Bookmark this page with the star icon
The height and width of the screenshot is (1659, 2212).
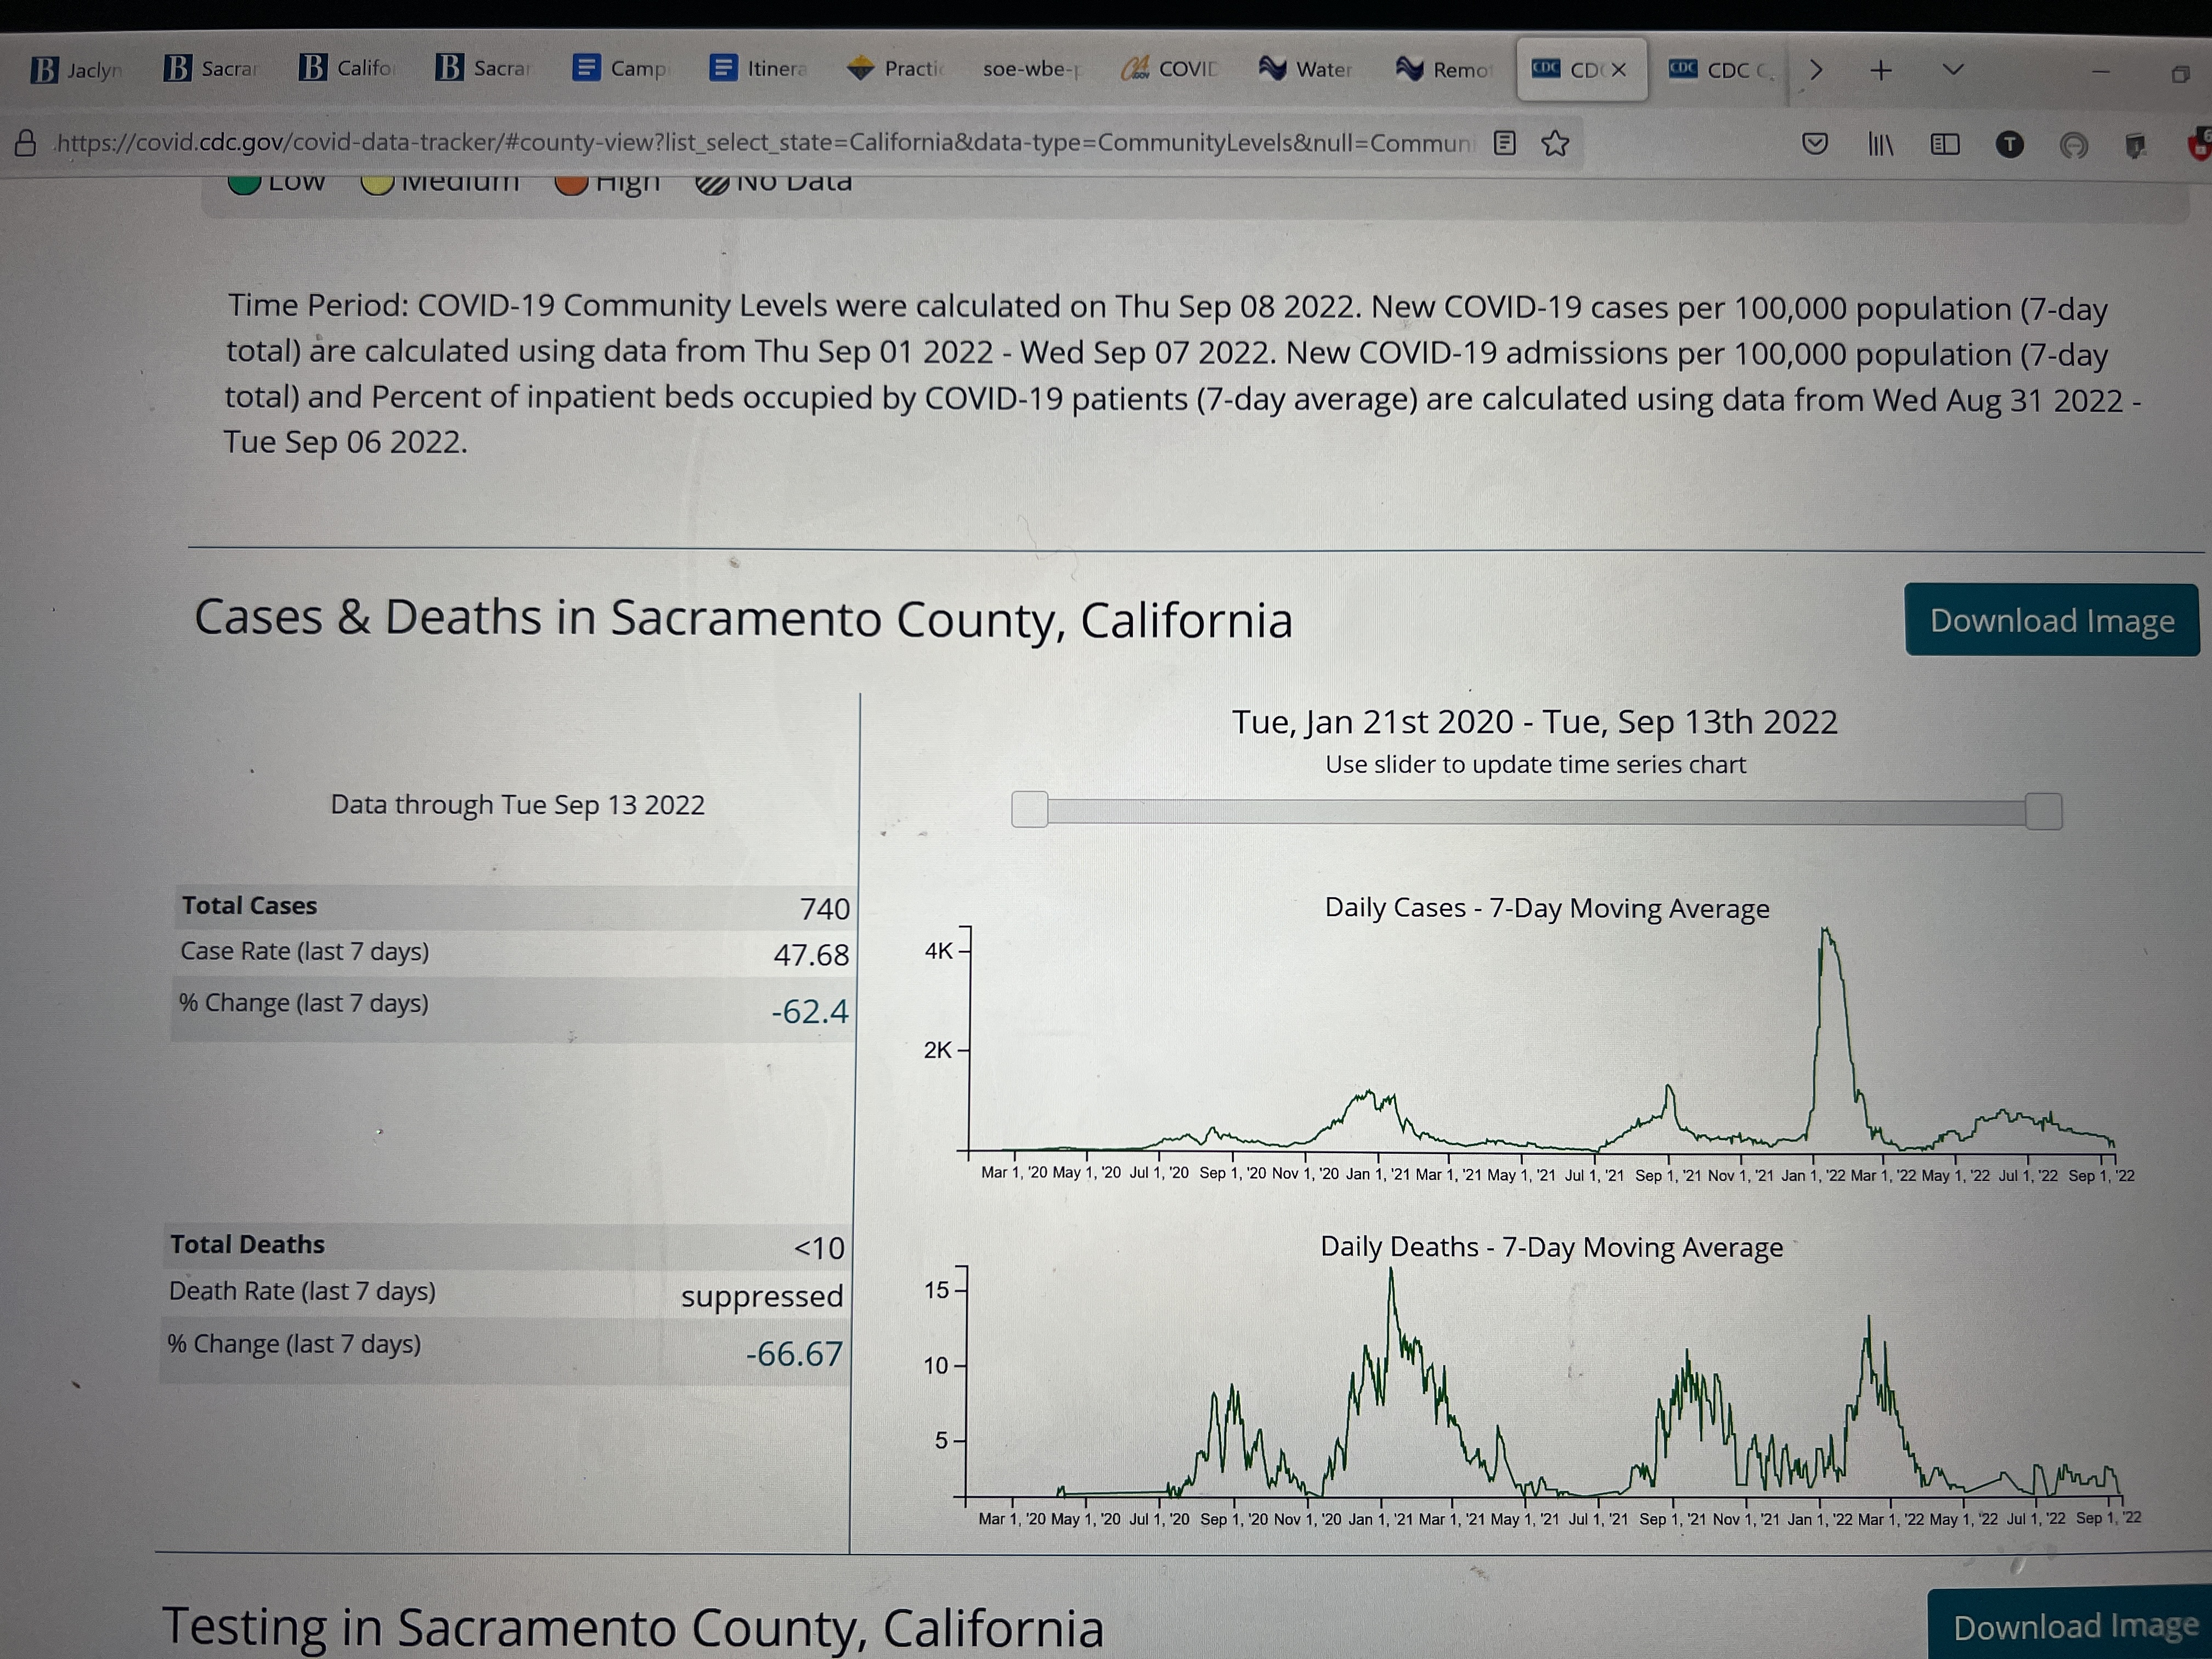point(1555,144)
